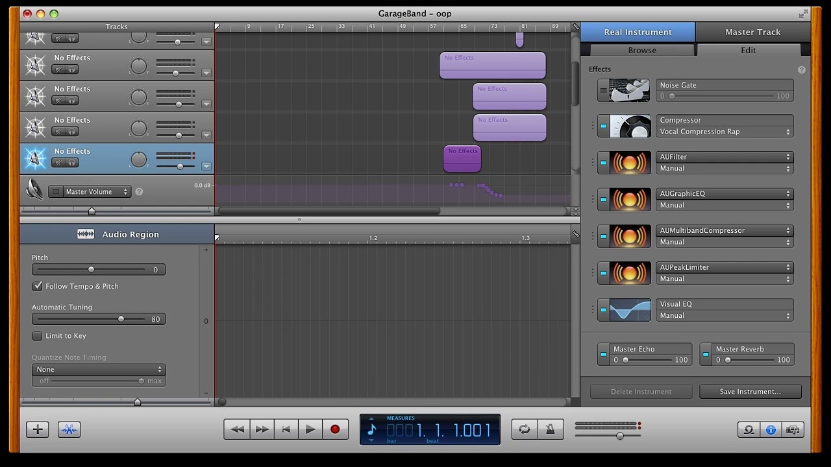Open the media browser
The height and width of the screenshot is (467, 831).
(x=793, y=429)
